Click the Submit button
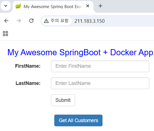The width and height of the screenshot is (154, 131). coord(63,100)
